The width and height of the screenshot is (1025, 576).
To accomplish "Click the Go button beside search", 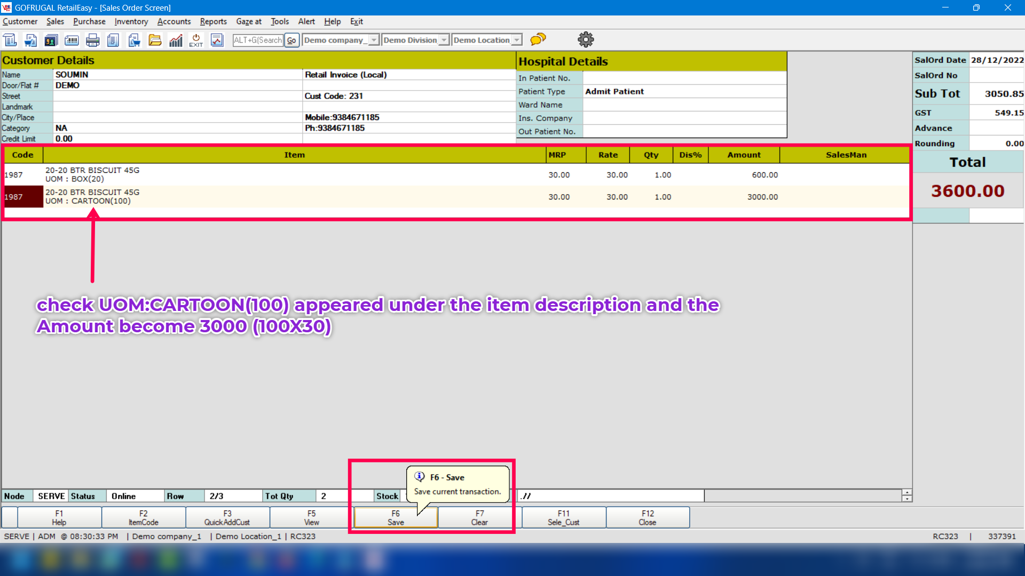I will click(x=291, y=40).
